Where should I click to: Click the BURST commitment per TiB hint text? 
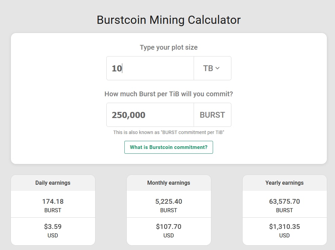[169, 132]
